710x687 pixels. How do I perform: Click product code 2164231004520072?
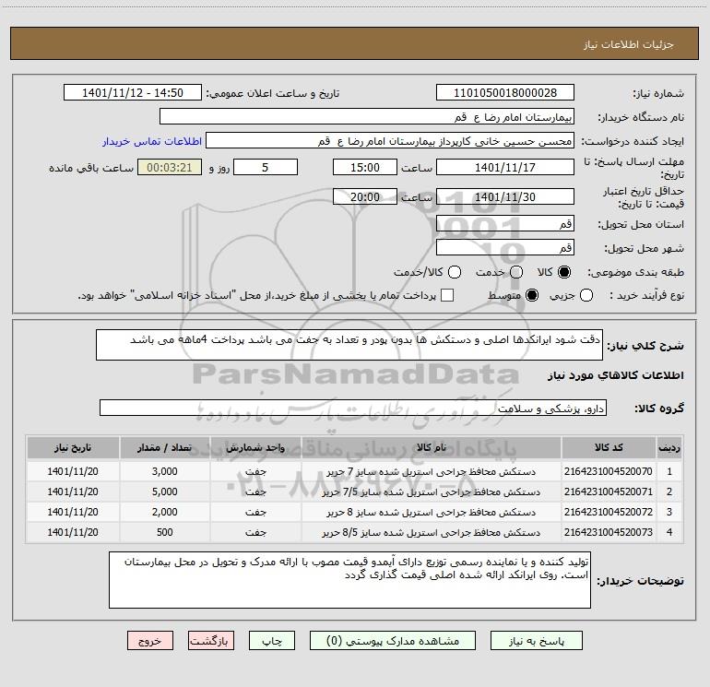coord(609,512)
